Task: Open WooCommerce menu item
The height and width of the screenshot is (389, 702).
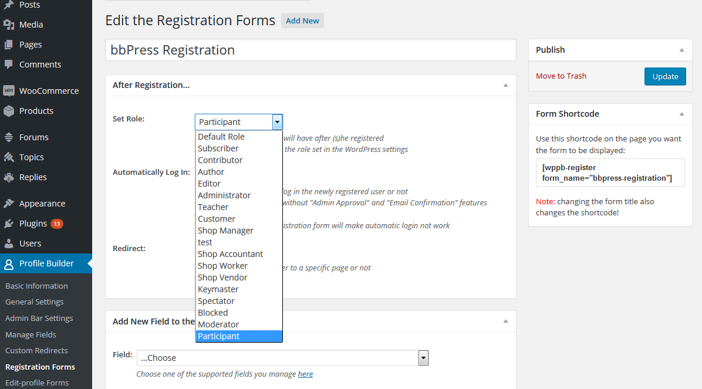Action: click(46, 91)
